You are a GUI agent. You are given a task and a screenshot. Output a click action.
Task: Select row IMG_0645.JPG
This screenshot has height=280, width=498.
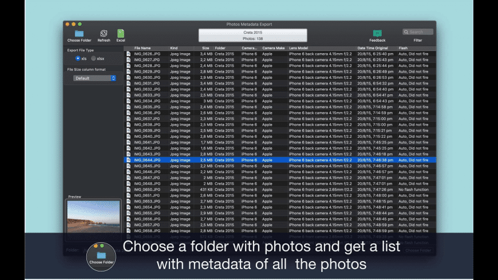(280, 166)
